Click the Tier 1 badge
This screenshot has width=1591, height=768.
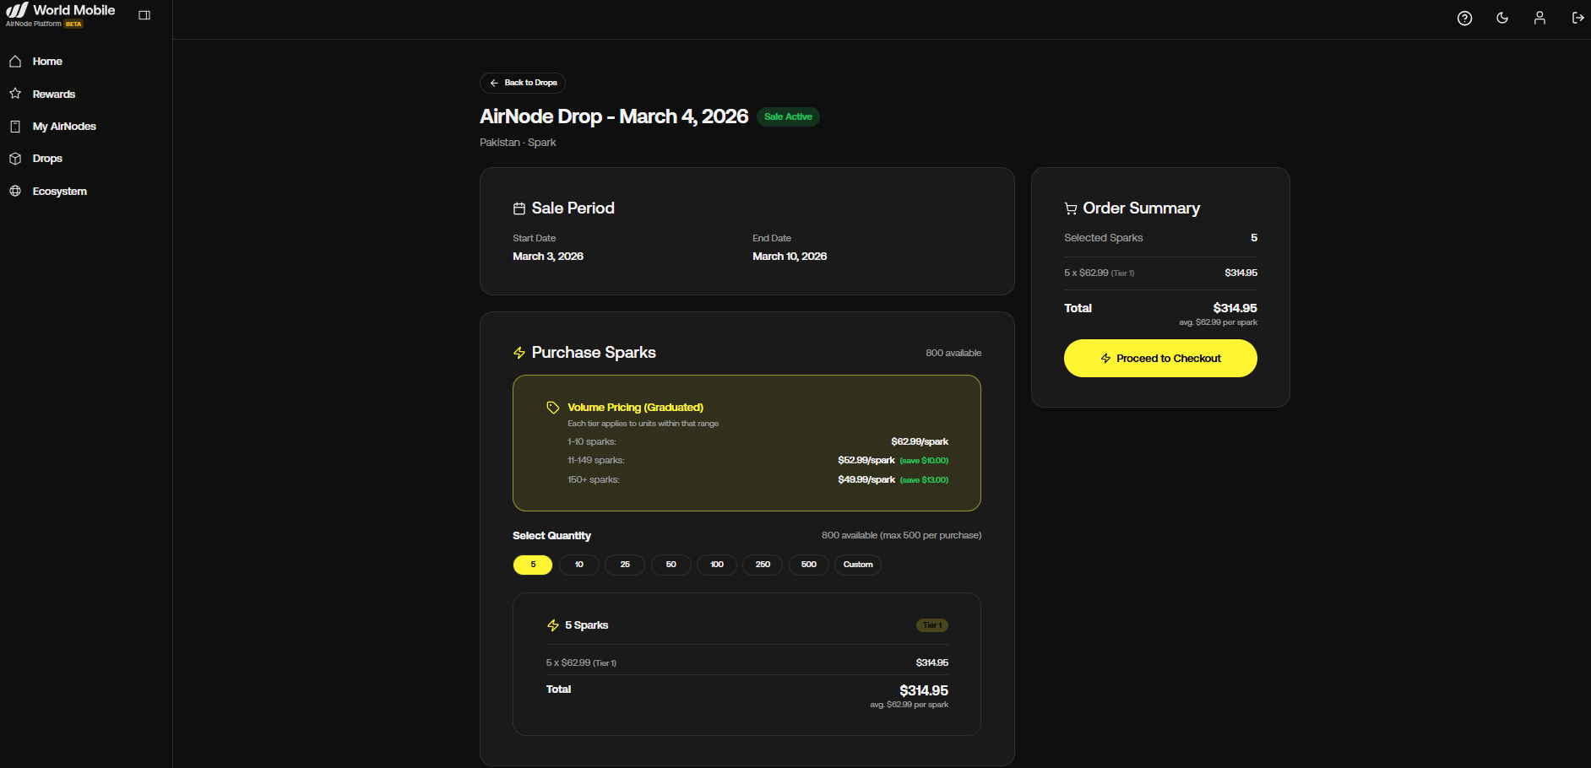tap(932, 625)
